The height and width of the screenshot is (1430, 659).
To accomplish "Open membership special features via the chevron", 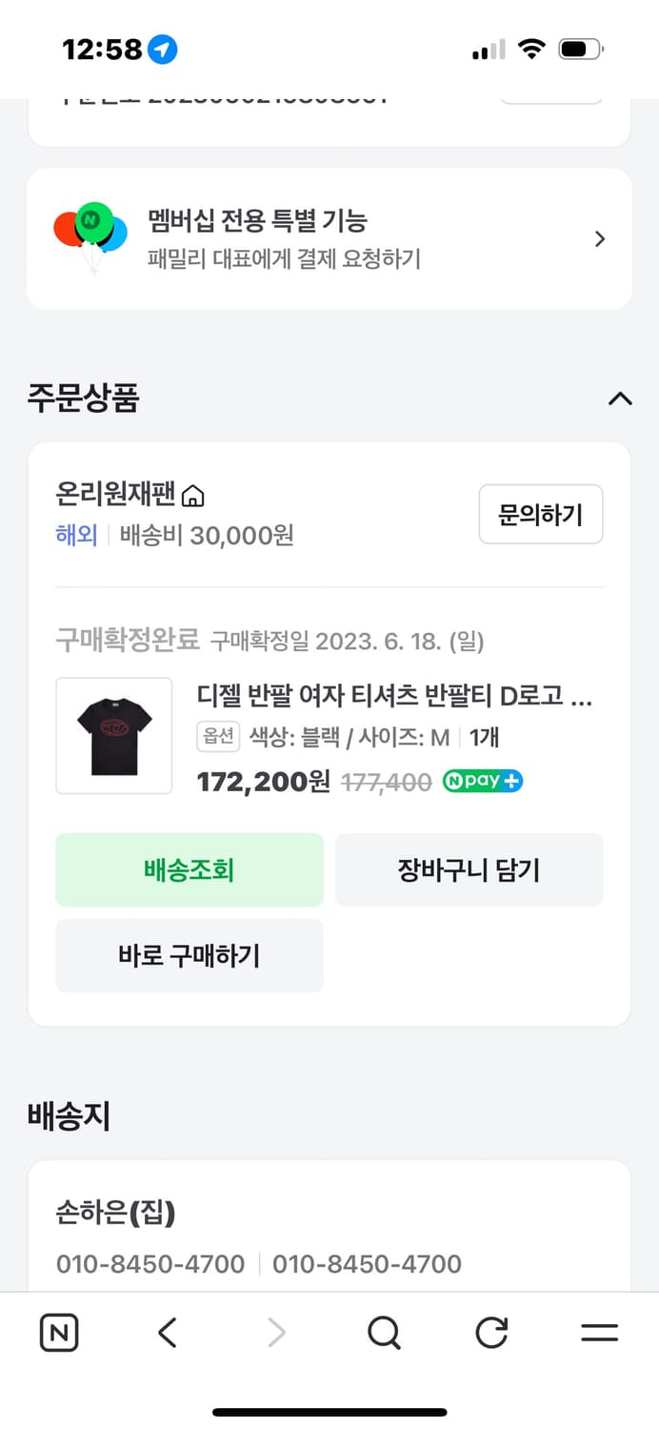I will point(600,238).
